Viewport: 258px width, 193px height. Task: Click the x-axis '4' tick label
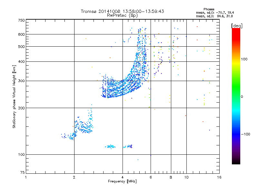click(123, 177)
